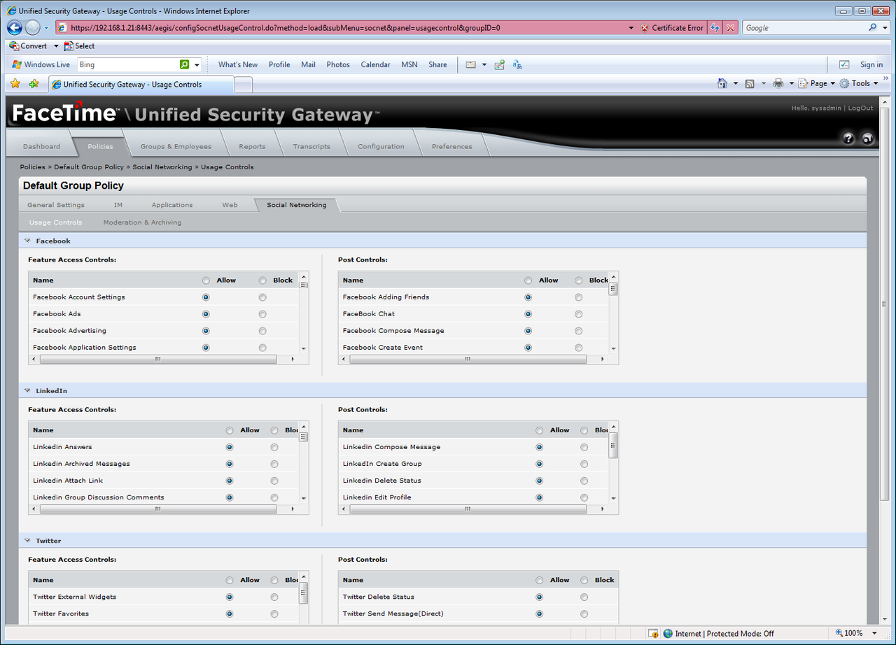Open the Applications policy tab
Image resolution: width=896 pixels, height=645 pixels.
pyautogui.click(x=172, y=205)
